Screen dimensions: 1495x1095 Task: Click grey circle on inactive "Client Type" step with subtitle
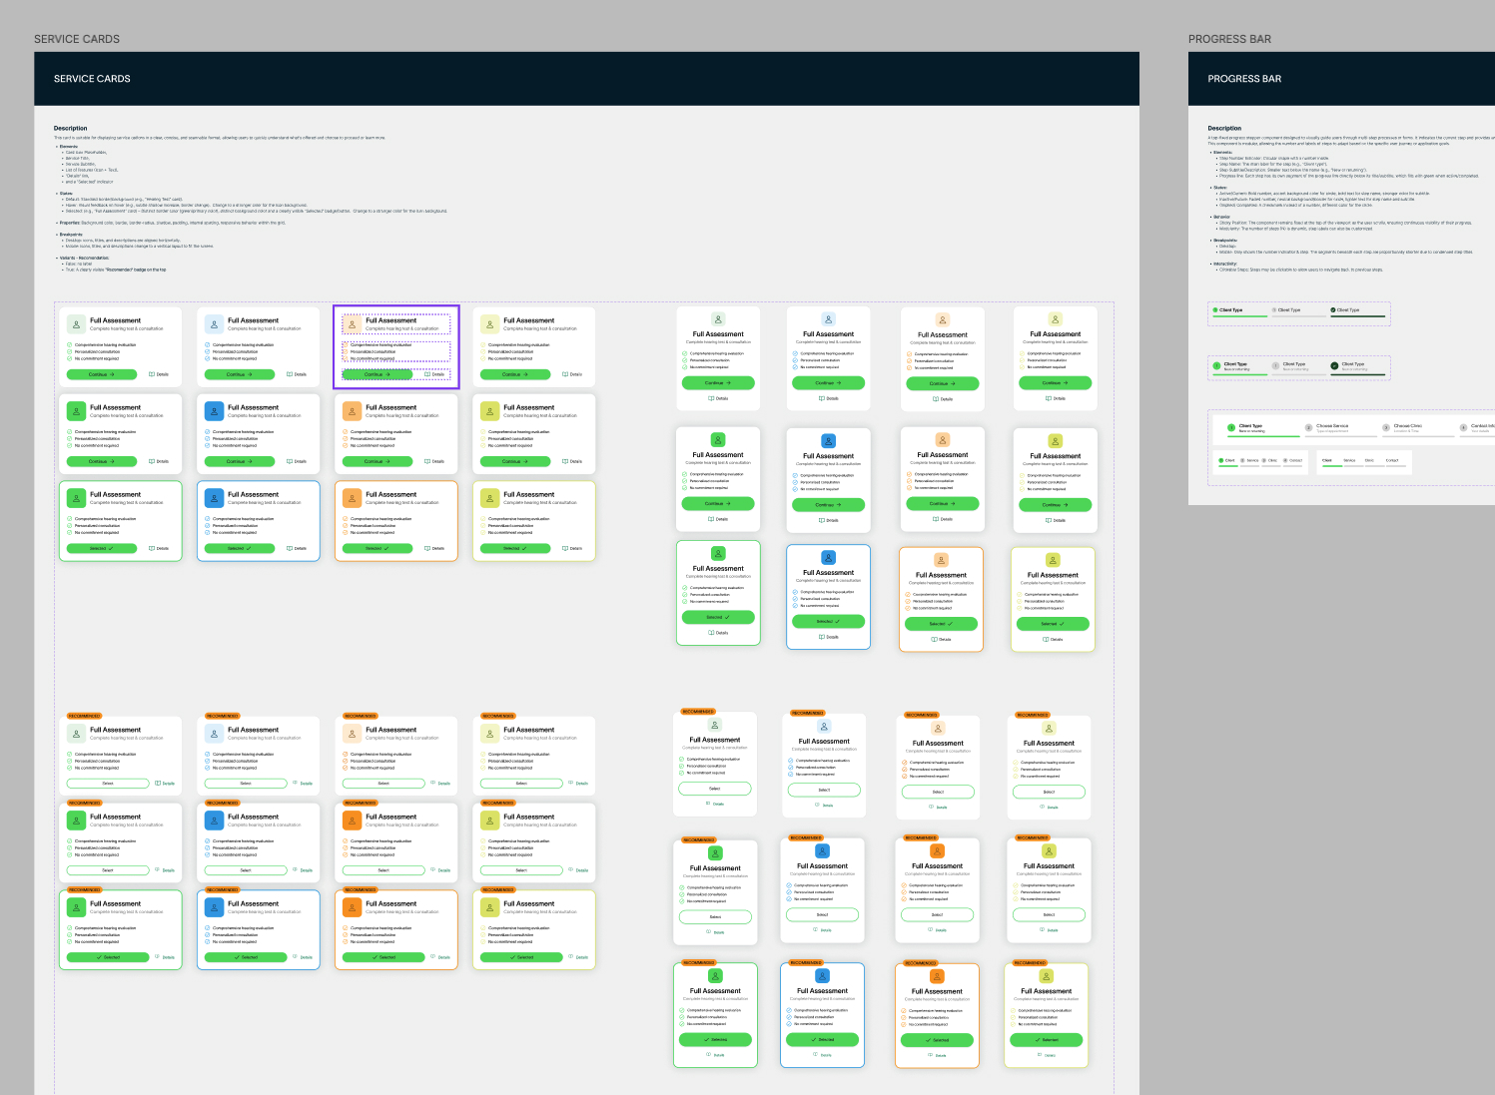coord(1275,366)
